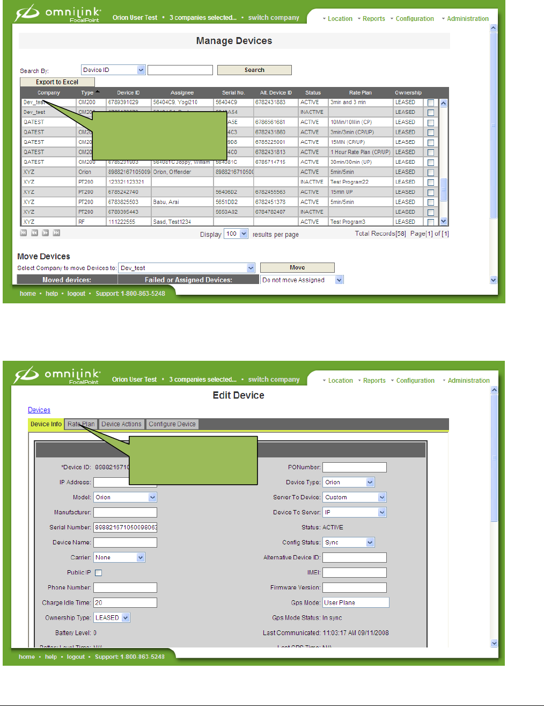Switch to the Rate Plan tab
The height and width of the screenshot is (706, 544).
coord(81,424)
